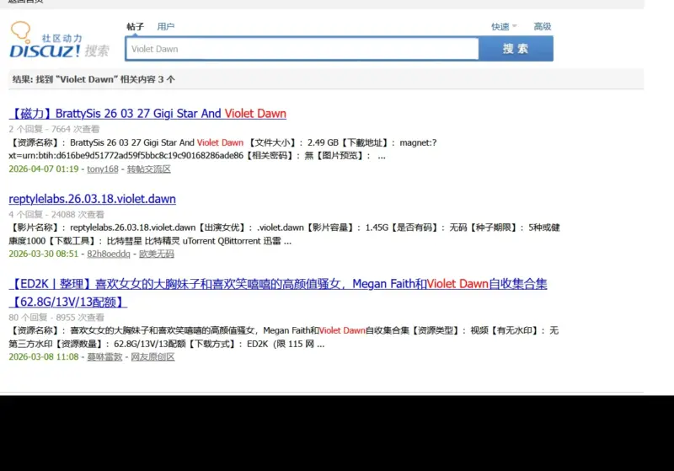Click the 结果 found-3-items summary bar
Viewport: 674px width, 471px height.
[326, 79]
